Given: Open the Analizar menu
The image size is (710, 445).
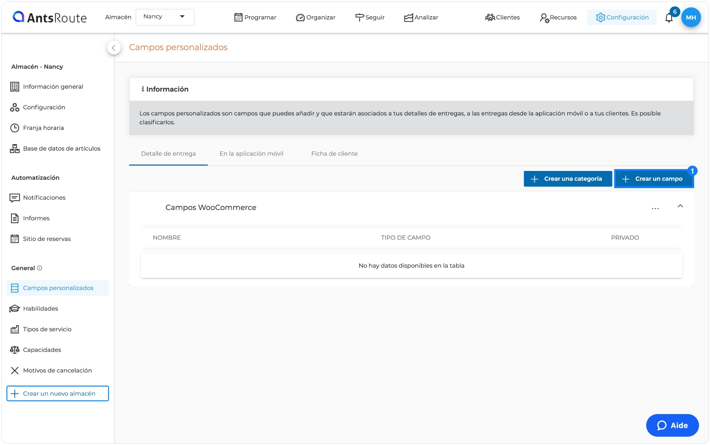Looking at the screenshot, I should (421, 17).
